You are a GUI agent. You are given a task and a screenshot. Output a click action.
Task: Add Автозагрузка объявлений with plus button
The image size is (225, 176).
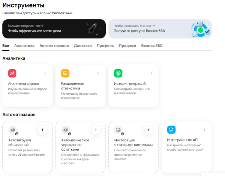(42, 130)
